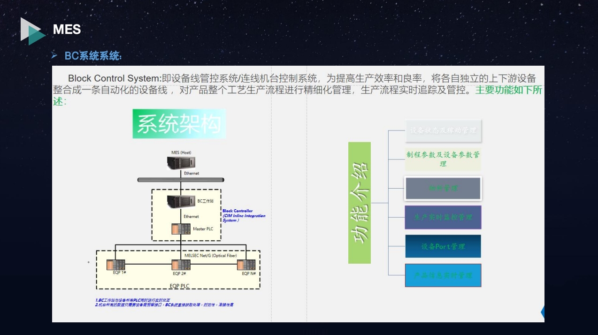Click the Master PLC module icon
598x335 pixels.
click(181, 229)
